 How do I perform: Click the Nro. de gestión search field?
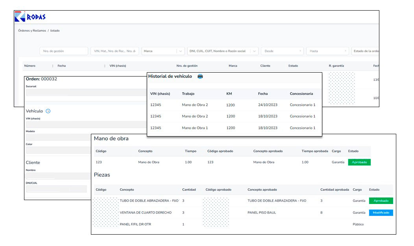coord(64,51)
